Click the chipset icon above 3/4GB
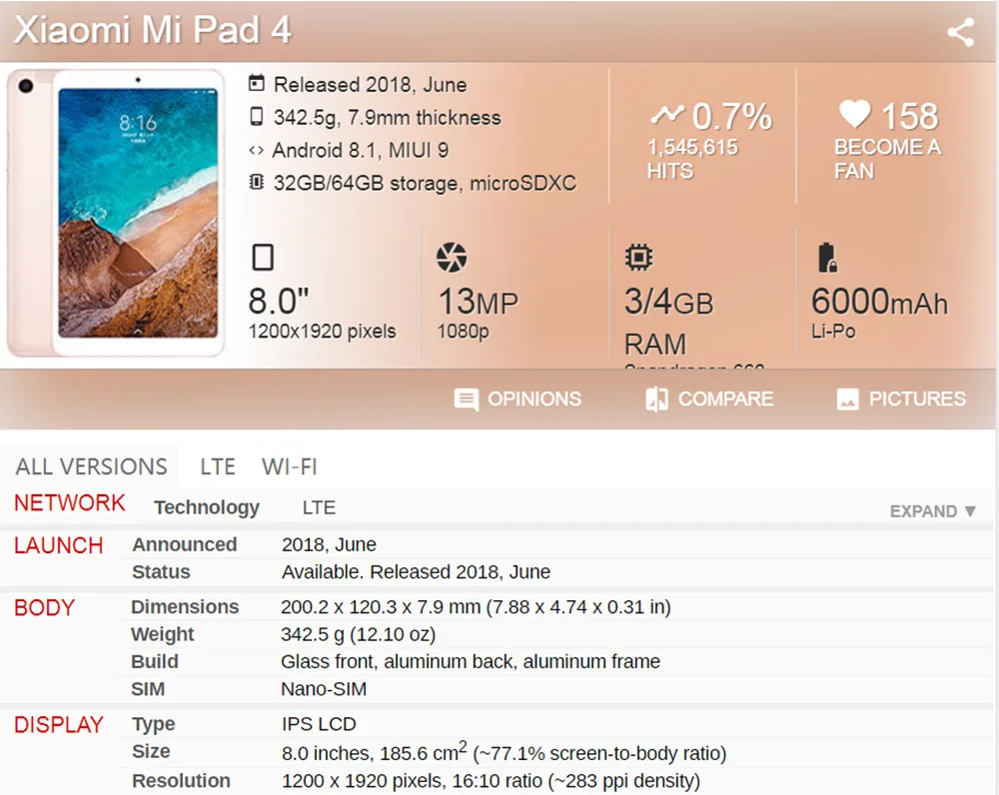 click(639, 258)
